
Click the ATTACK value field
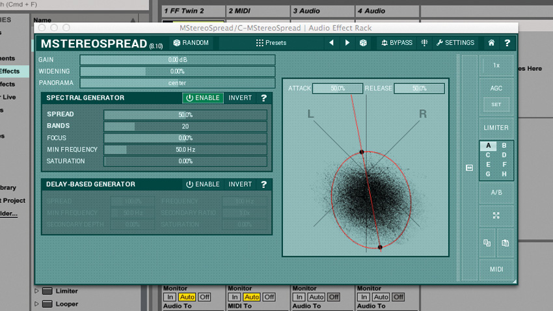pyautogui.click(x=338, y=88)
